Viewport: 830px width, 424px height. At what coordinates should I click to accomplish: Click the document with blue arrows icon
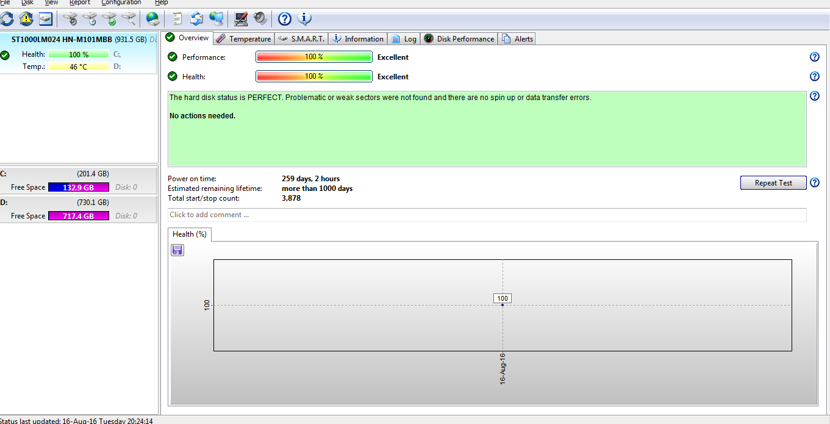(x=196, y=19)
